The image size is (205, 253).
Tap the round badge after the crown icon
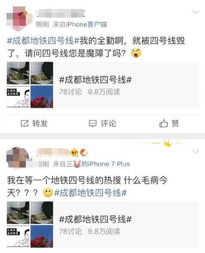(84, 152)
